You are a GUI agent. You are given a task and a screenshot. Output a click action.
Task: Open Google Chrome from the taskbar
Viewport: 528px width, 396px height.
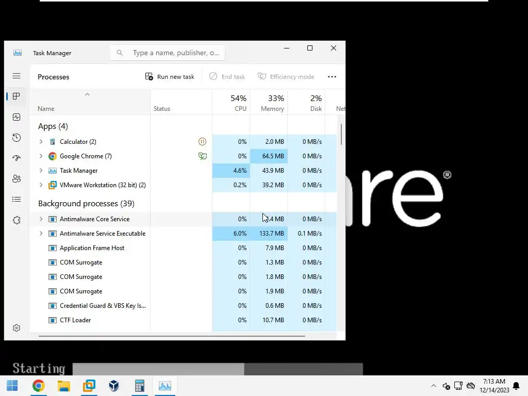(x=38, y=386)
